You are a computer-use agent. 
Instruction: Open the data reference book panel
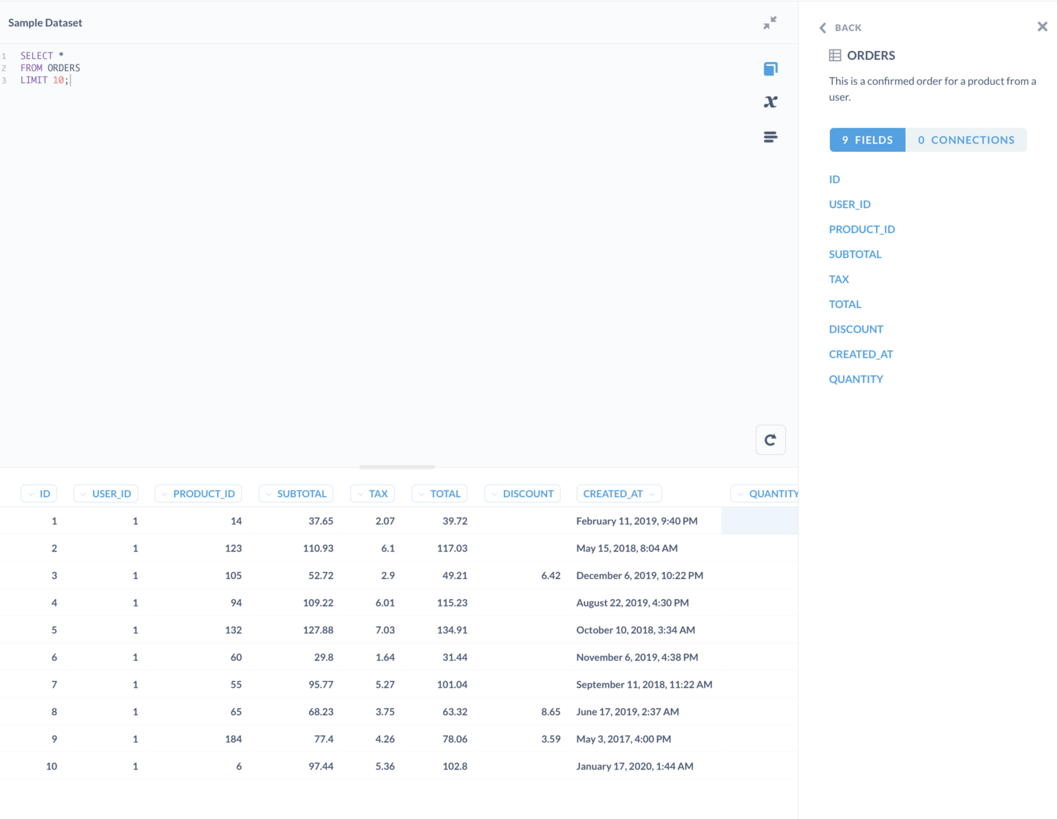coord(770,68)
